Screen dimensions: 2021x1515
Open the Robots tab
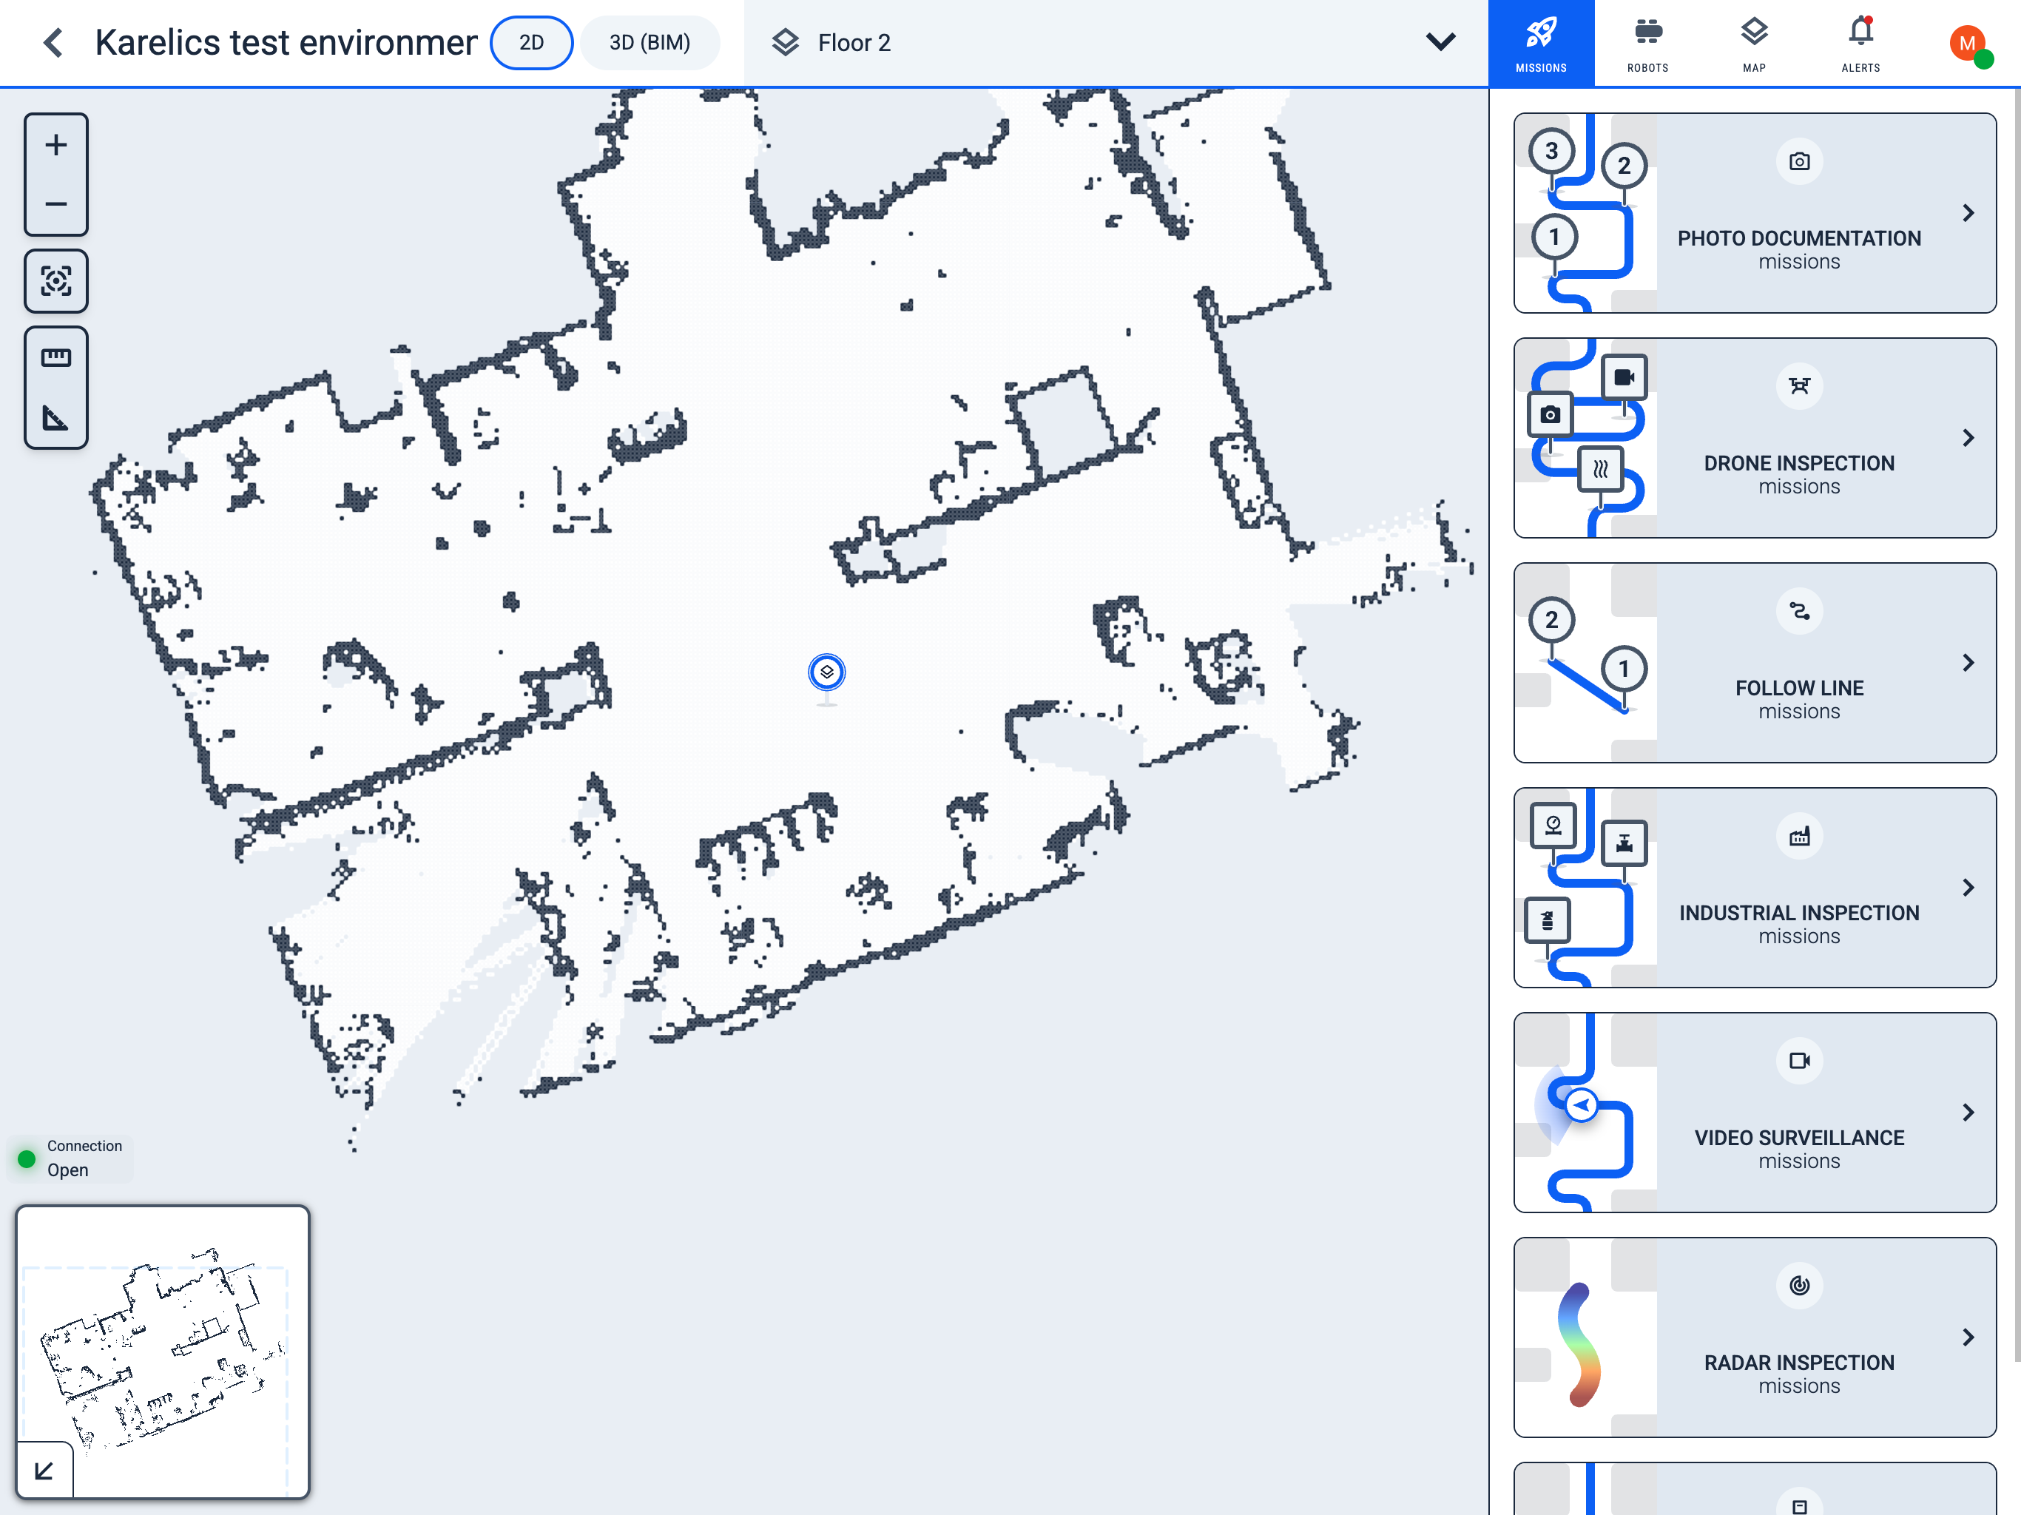pyautogui.click(x=1647, y=44)
